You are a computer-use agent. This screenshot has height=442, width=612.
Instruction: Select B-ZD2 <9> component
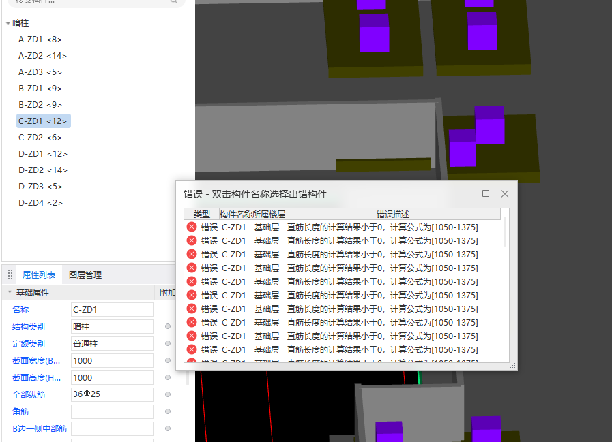click(40, 105)
